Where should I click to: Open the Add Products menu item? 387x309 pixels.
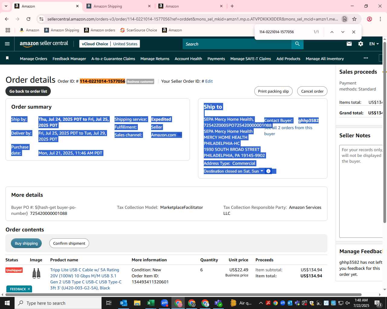click(x=288, y=59)
